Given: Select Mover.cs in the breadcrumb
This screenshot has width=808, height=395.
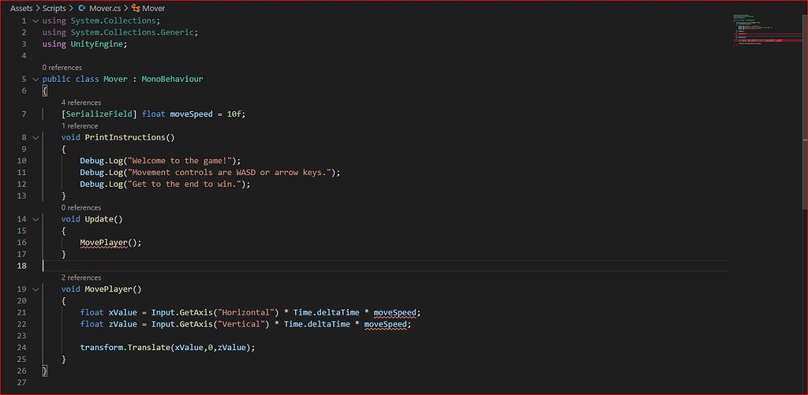Looking at the screenshot, I should pyautogui.click(x=103, y=8).
